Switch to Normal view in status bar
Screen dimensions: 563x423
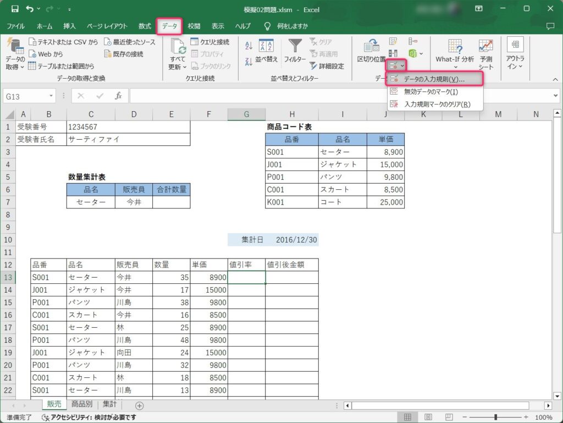pos(407,417)
